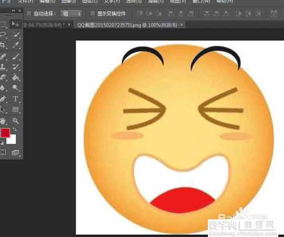The image size is (284, 237).
Task: Select the Paint Bucket tool
Action: click(15, 77)
